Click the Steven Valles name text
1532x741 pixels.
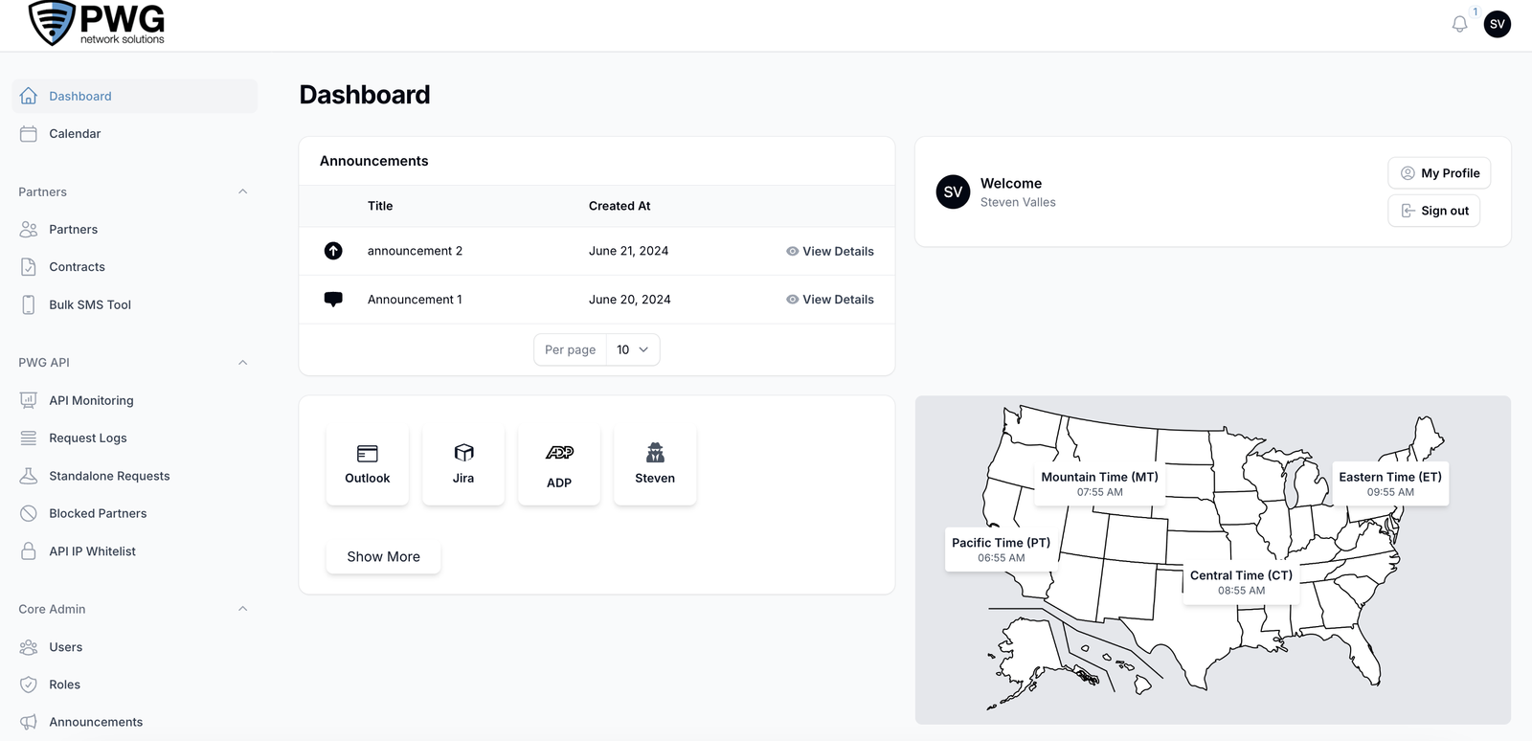click(x=1018, y=202)
